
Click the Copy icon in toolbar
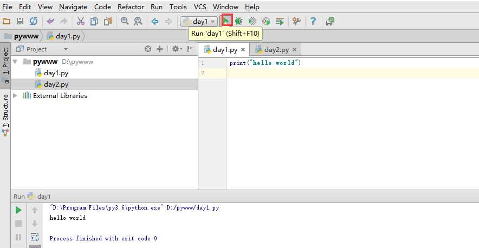[x=94, y=21]
